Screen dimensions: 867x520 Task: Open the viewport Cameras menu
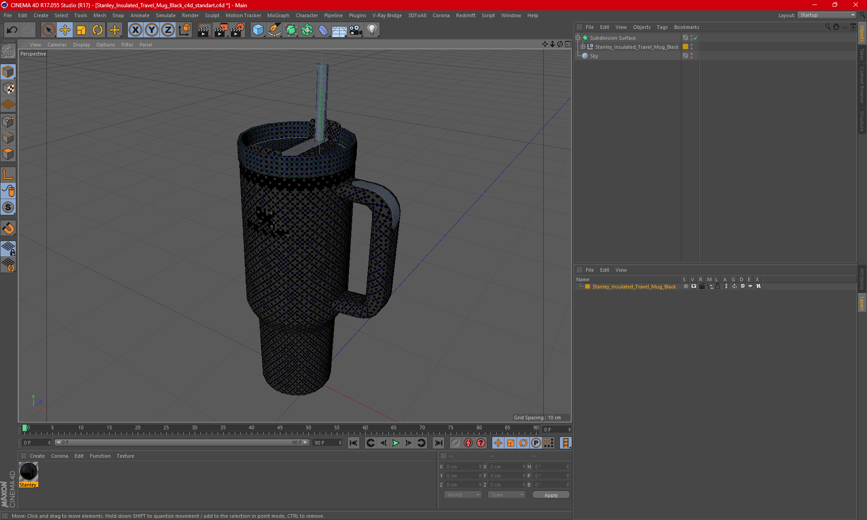tap(57, 45)
